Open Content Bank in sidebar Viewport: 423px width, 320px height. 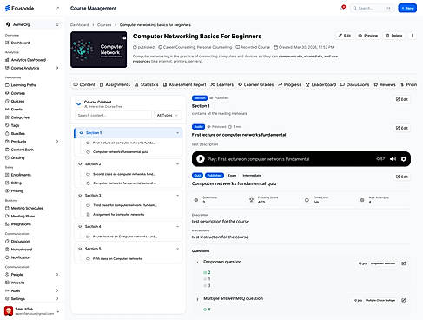coord(22,150)
